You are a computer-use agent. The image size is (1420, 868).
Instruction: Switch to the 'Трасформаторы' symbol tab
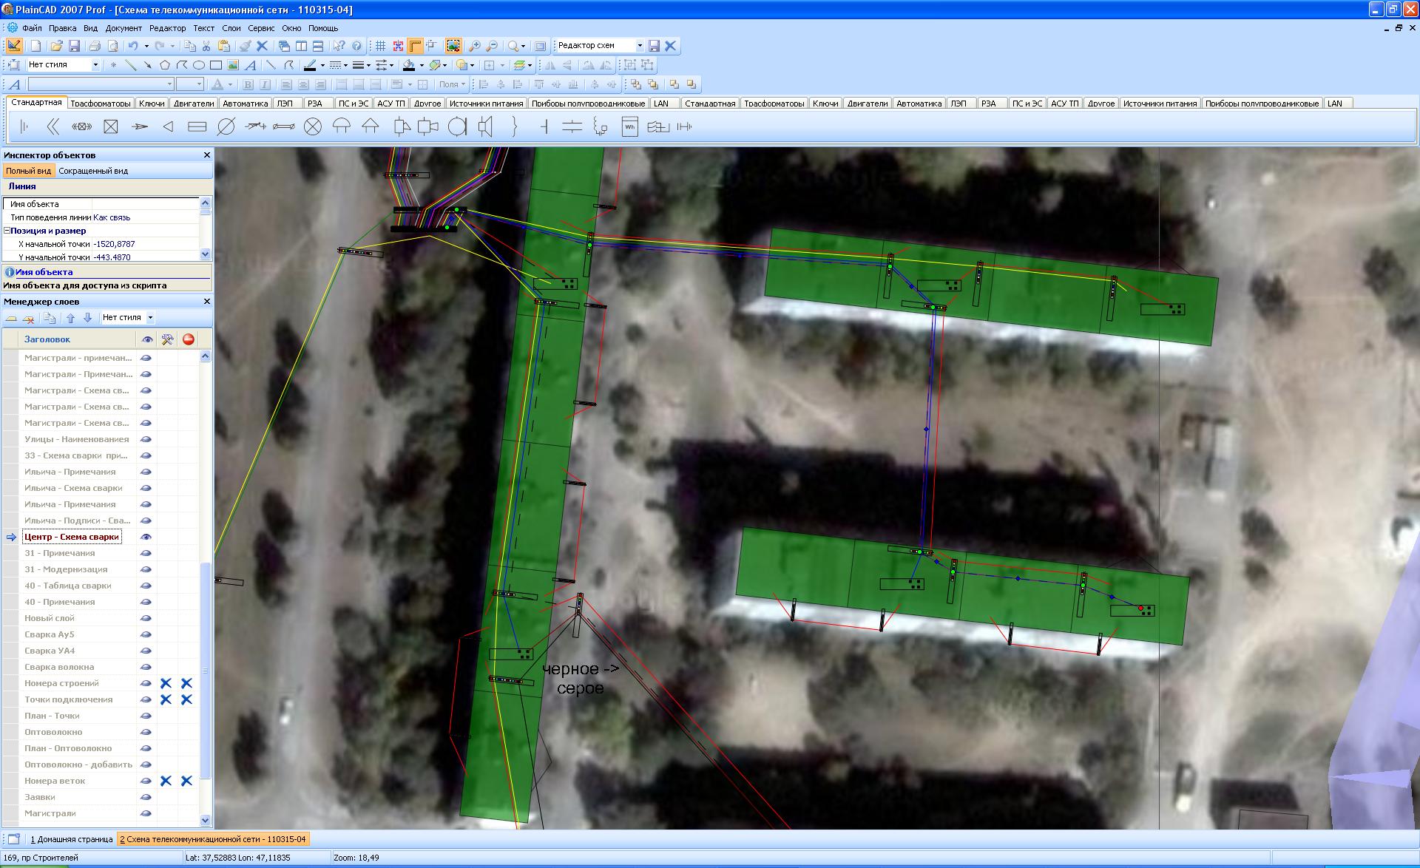[x=101, y=104]
